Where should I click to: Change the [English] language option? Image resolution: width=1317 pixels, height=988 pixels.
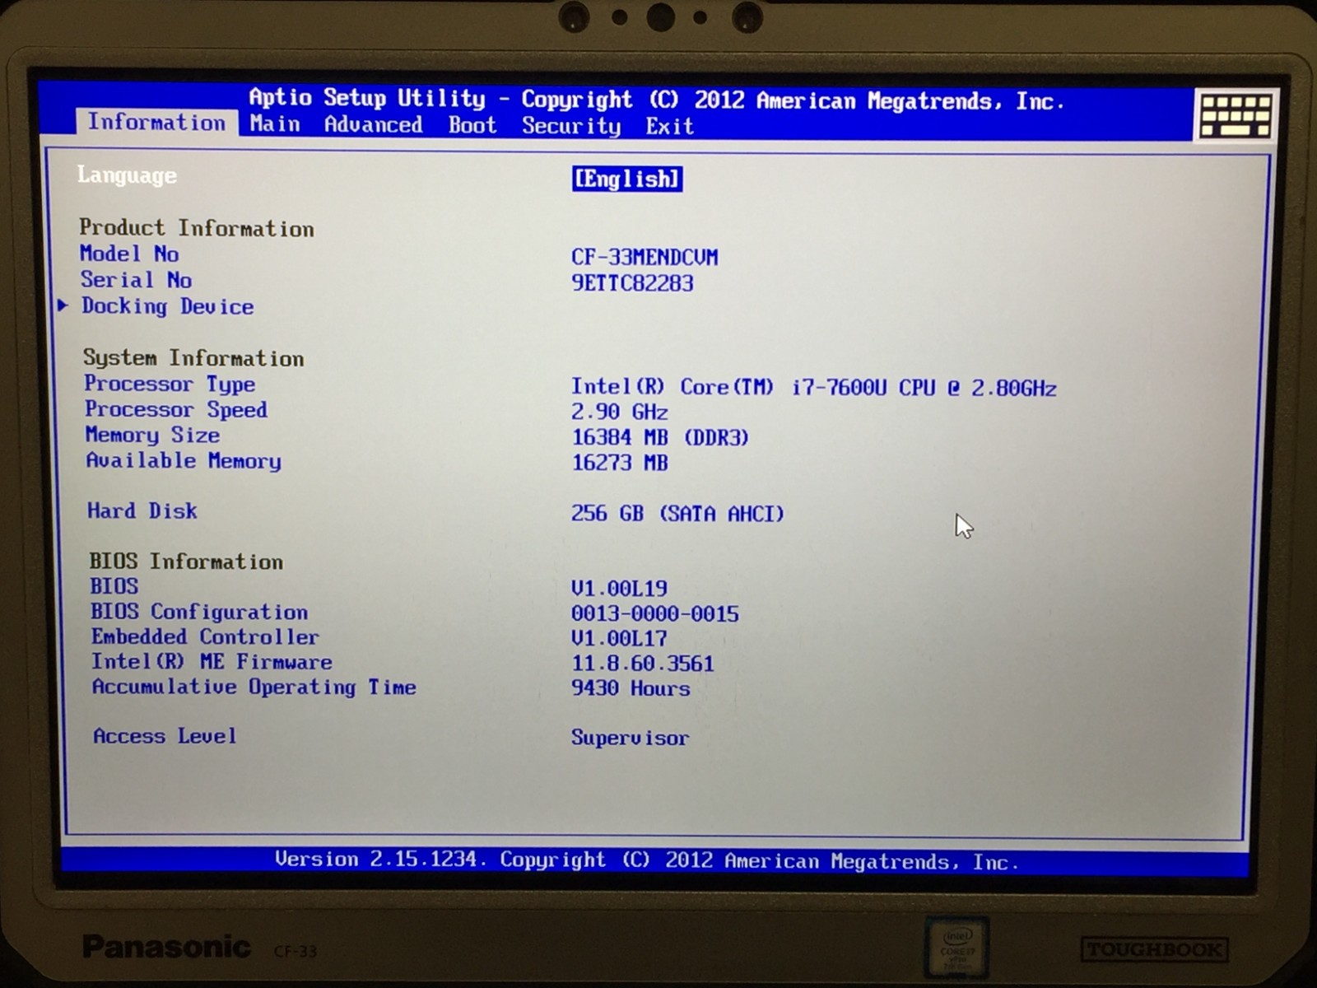[x=627, y=179]
